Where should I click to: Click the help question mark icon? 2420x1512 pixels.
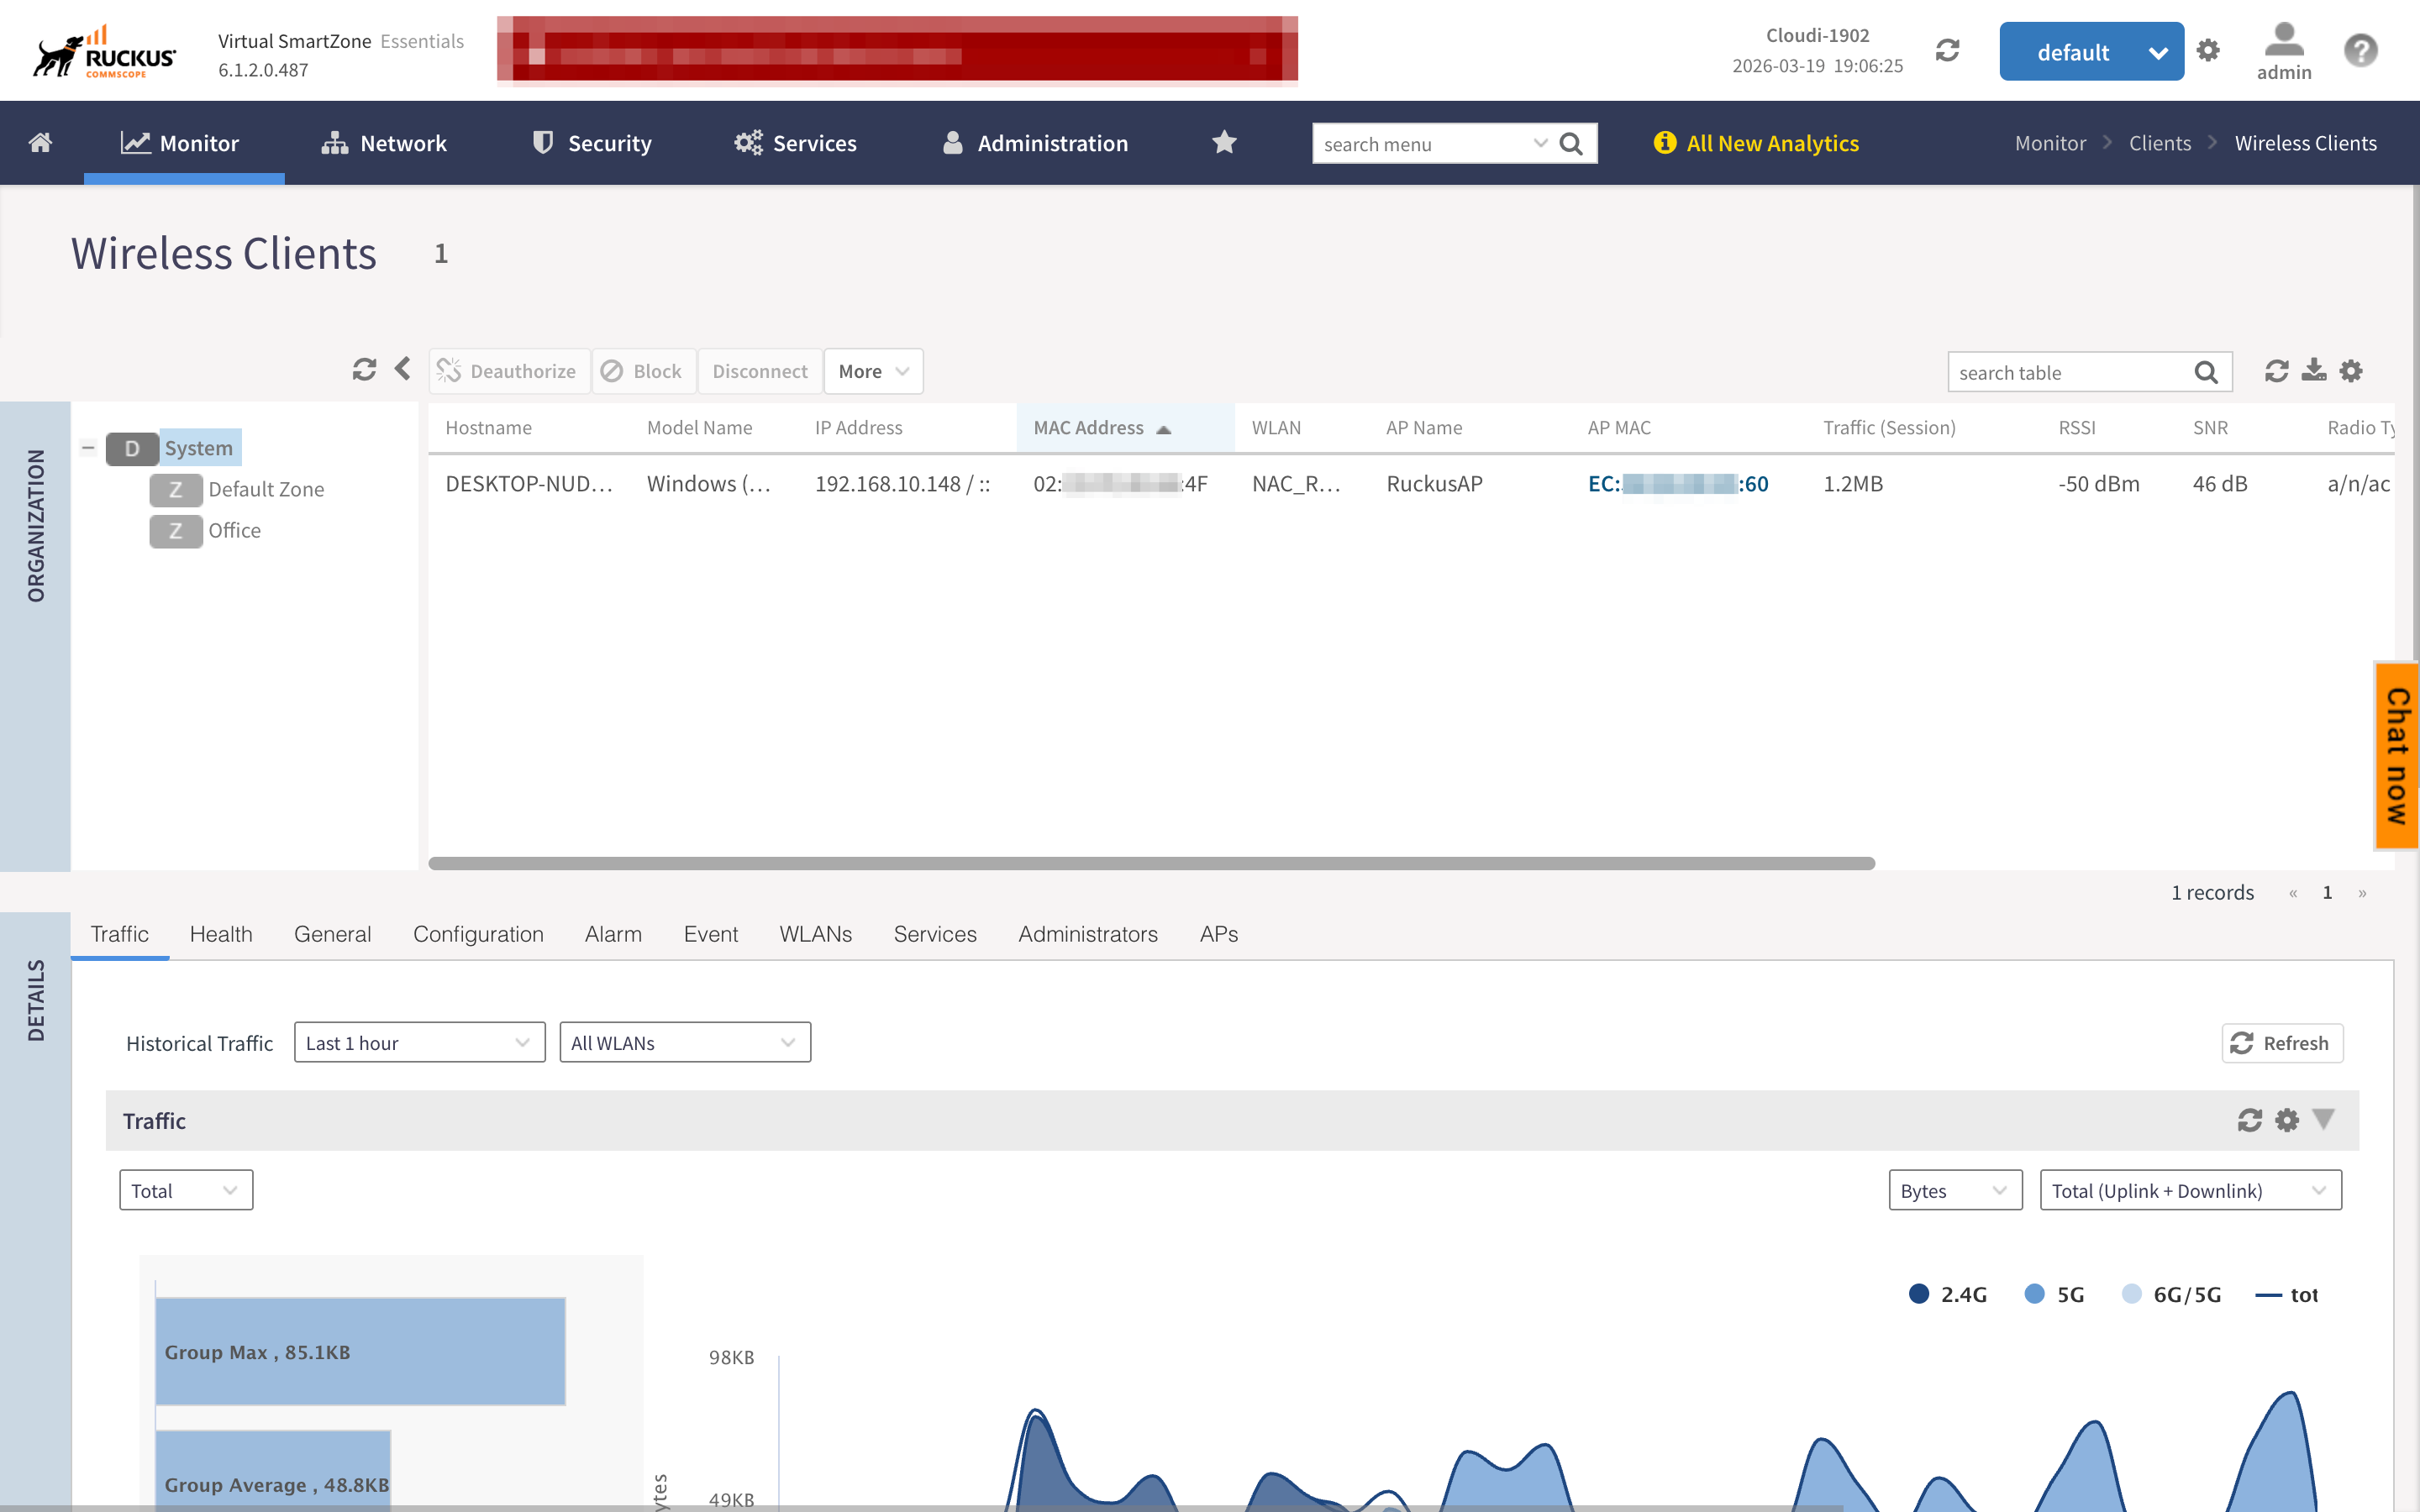[2360, 50]
